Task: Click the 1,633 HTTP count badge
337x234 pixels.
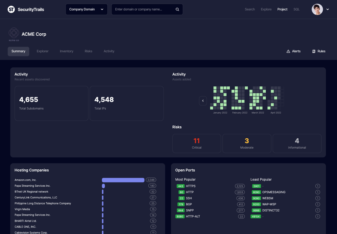Action: tap(240, 192)
